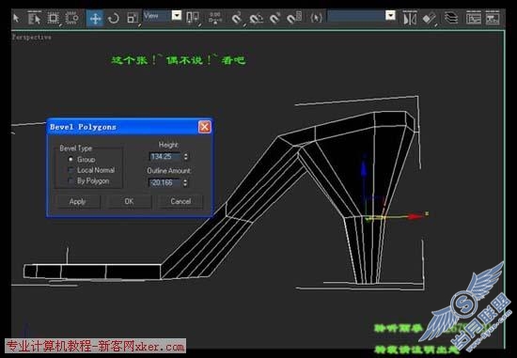Activate the Select and Rotate tool
The image size is (517, 358).
[x=114, y=18]
